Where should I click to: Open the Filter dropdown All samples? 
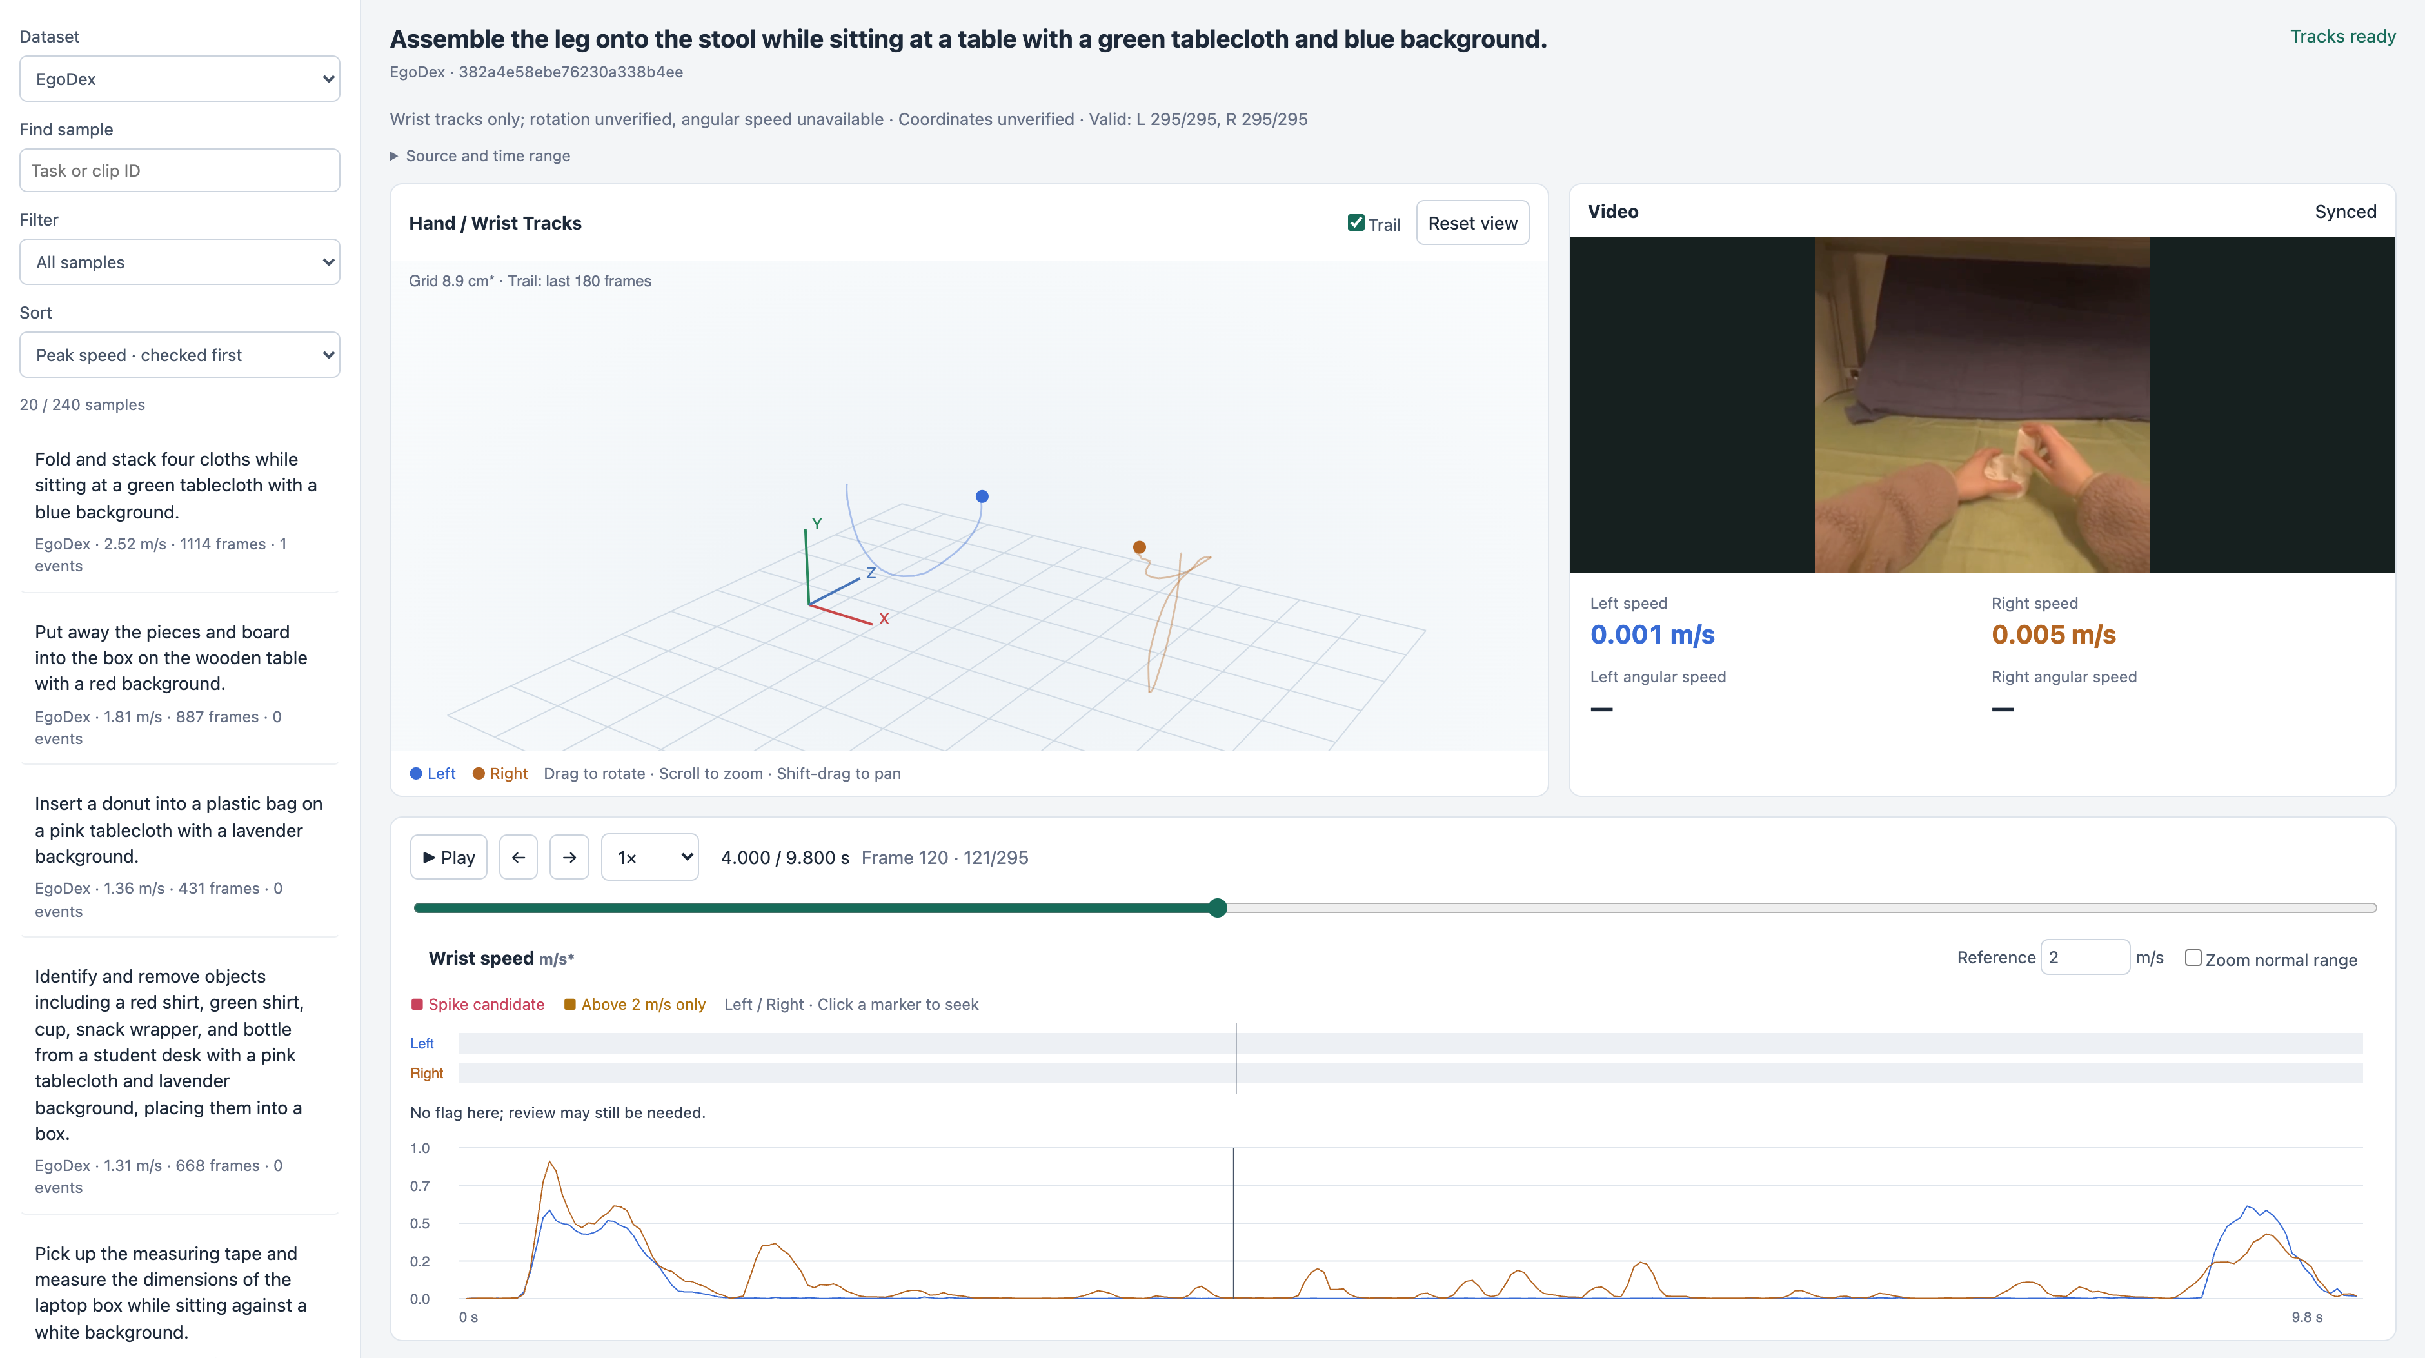pos(180,262)
